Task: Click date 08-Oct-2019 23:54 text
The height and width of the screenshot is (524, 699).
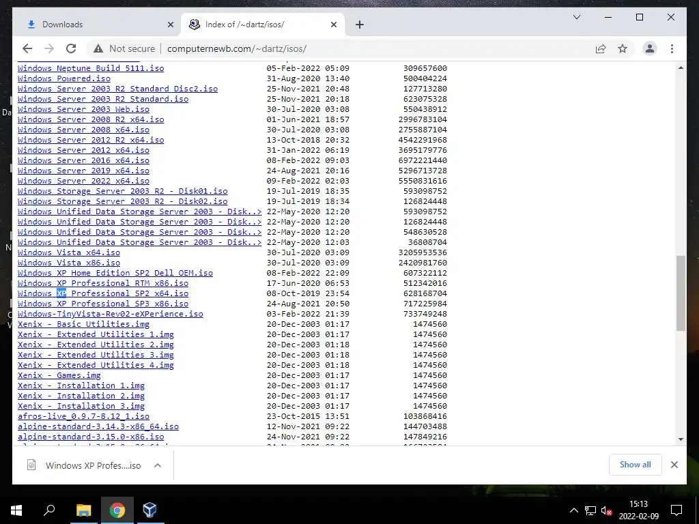Action: coord(308,293)
